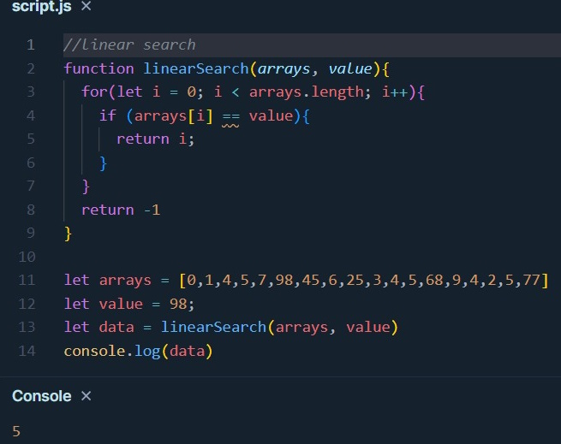561x444 pixels.
Task: Click 'i++' in the for loop header
Action: pyautogui.click(x=395, y=92)
